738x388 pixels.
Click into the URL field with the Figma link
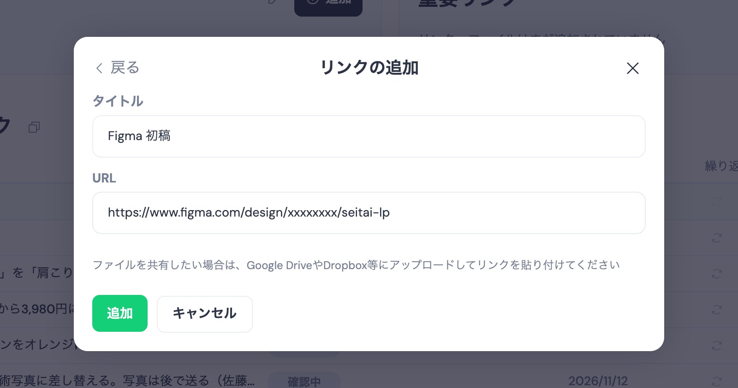369,213
